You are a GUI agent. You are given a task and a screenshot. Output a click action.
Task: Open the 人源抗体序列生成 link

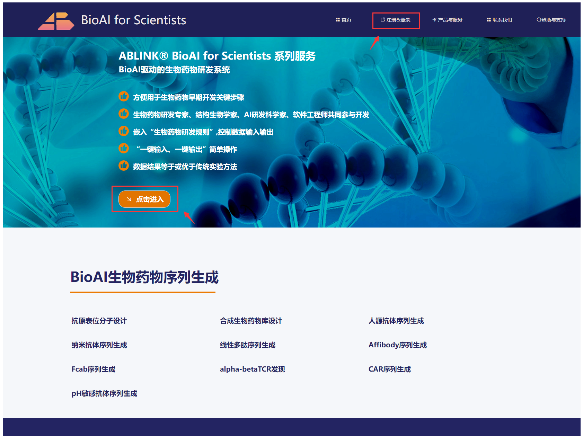coord(396,321)
